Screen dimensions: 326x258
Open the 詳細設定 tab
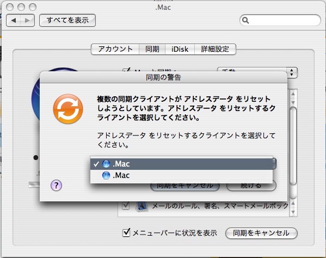point(215,50)
